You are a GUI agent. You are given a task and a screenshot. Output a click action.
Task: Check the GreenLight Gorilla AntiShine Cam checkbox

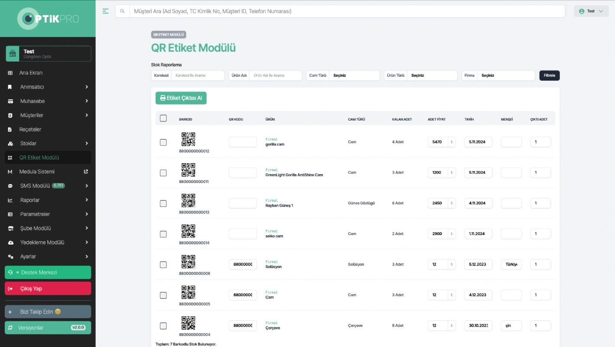[163, 173]
